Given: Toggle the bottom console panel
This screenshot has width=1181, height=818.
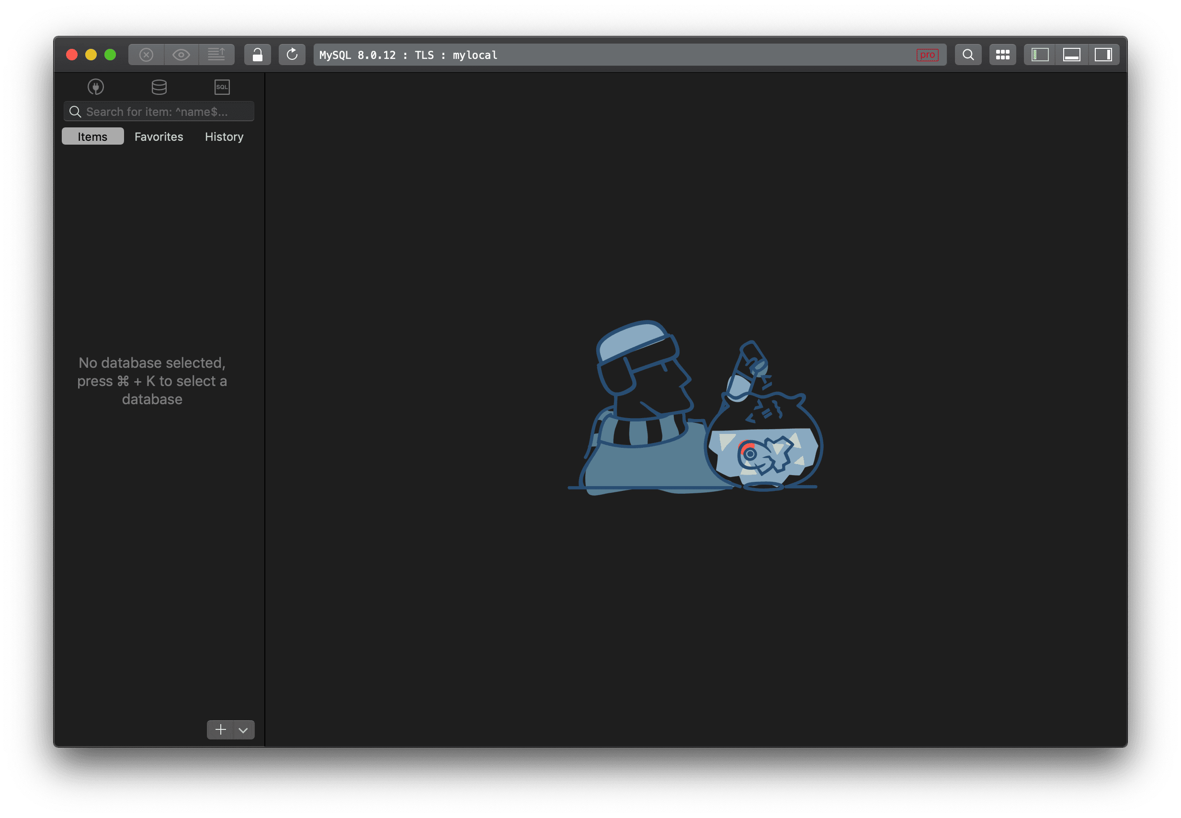Looking at the screenshot, I should click(x=1072, y=55).
